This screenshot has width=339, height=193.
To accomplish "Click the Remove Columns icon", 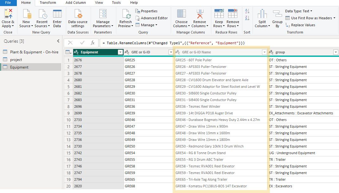I will tap(200, 14).
